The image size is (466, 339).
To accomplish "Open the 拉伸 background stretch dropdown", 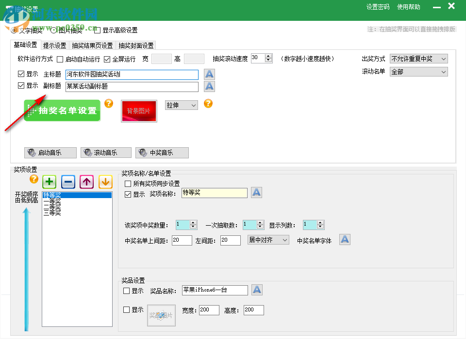I will coord(181,105).
